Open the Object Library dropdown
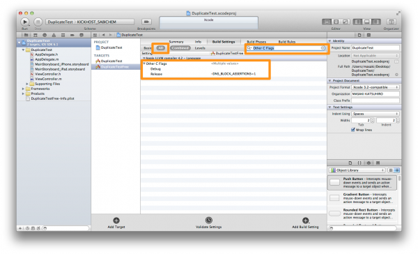Screen dimensions: 418x254 [x=357, y=170]
